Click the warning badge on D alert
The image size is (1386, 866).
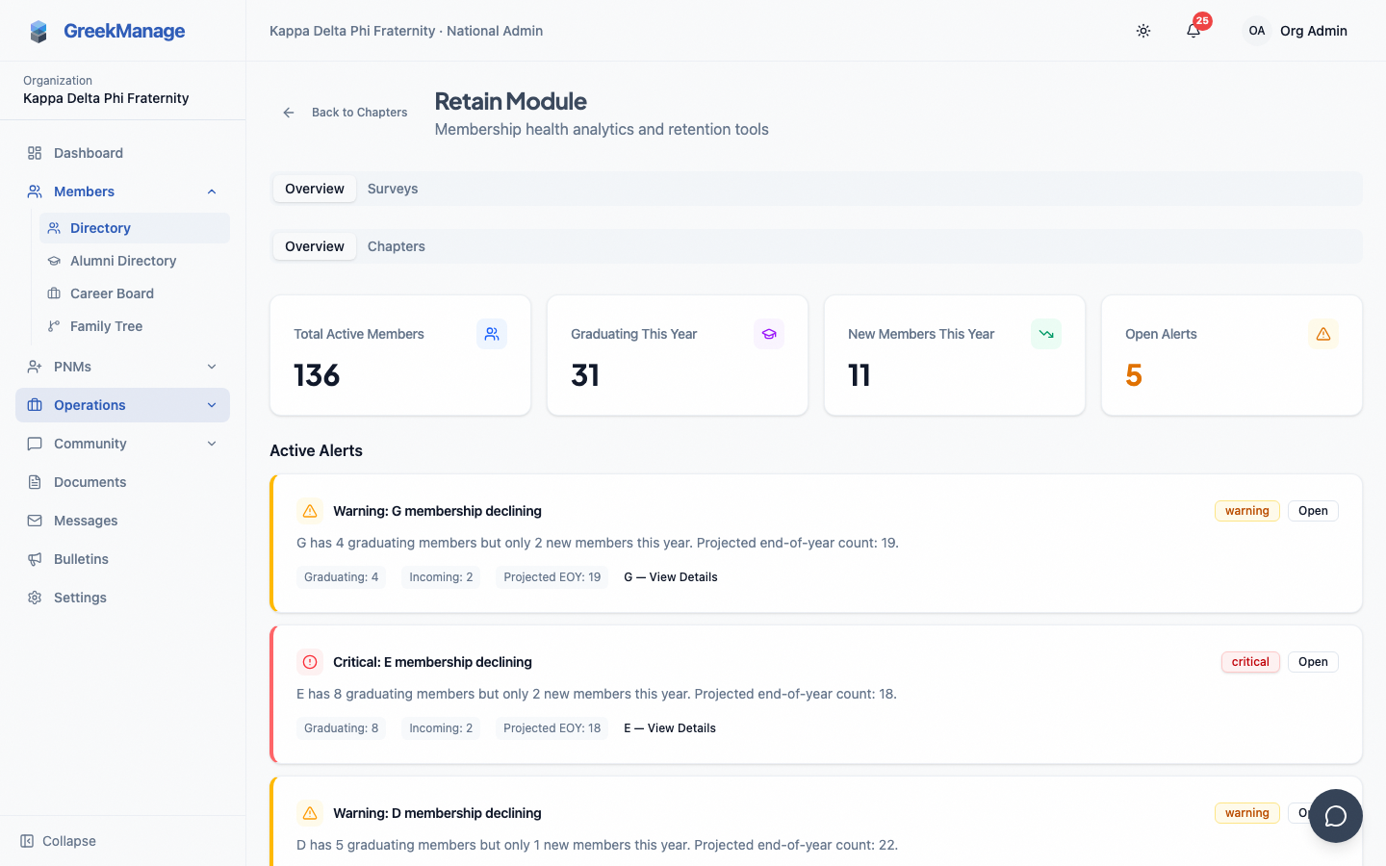(1247, 813)
